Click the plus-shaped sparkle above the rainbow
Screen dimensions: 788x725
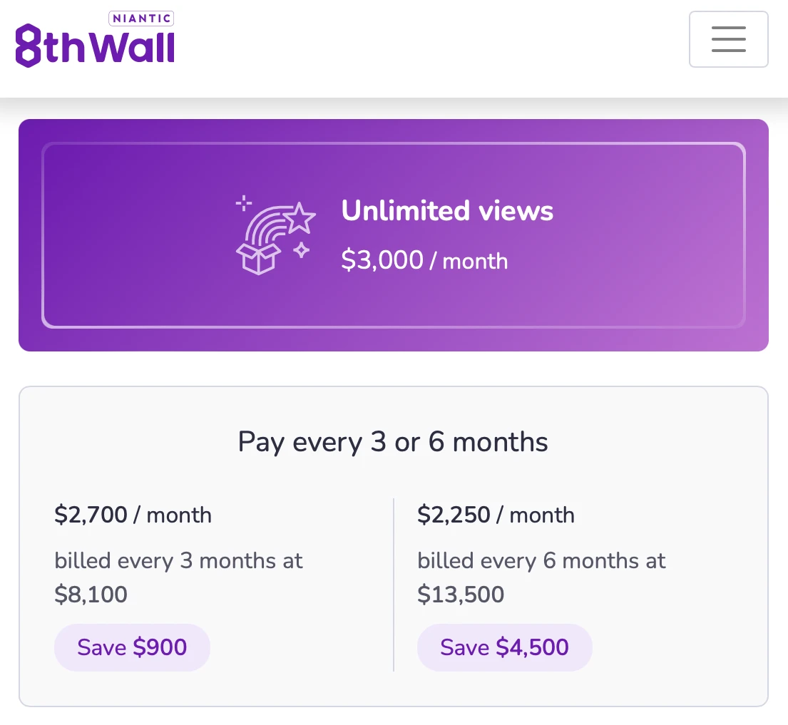244,203
